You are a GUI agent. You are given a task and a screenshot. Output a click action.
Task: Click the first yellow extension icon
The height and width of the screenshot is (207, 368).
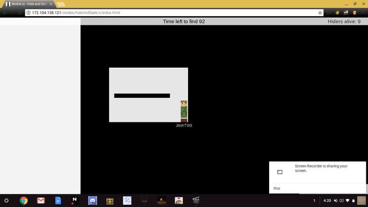point(338,13)
